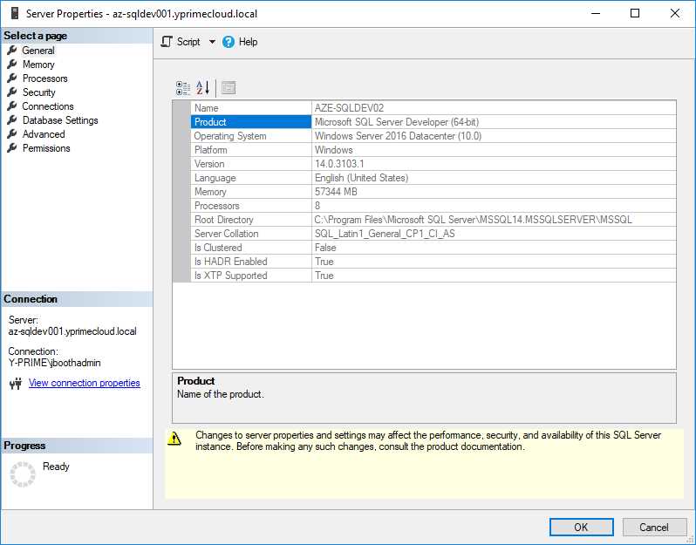Select the Name property row

click(433, 108)
